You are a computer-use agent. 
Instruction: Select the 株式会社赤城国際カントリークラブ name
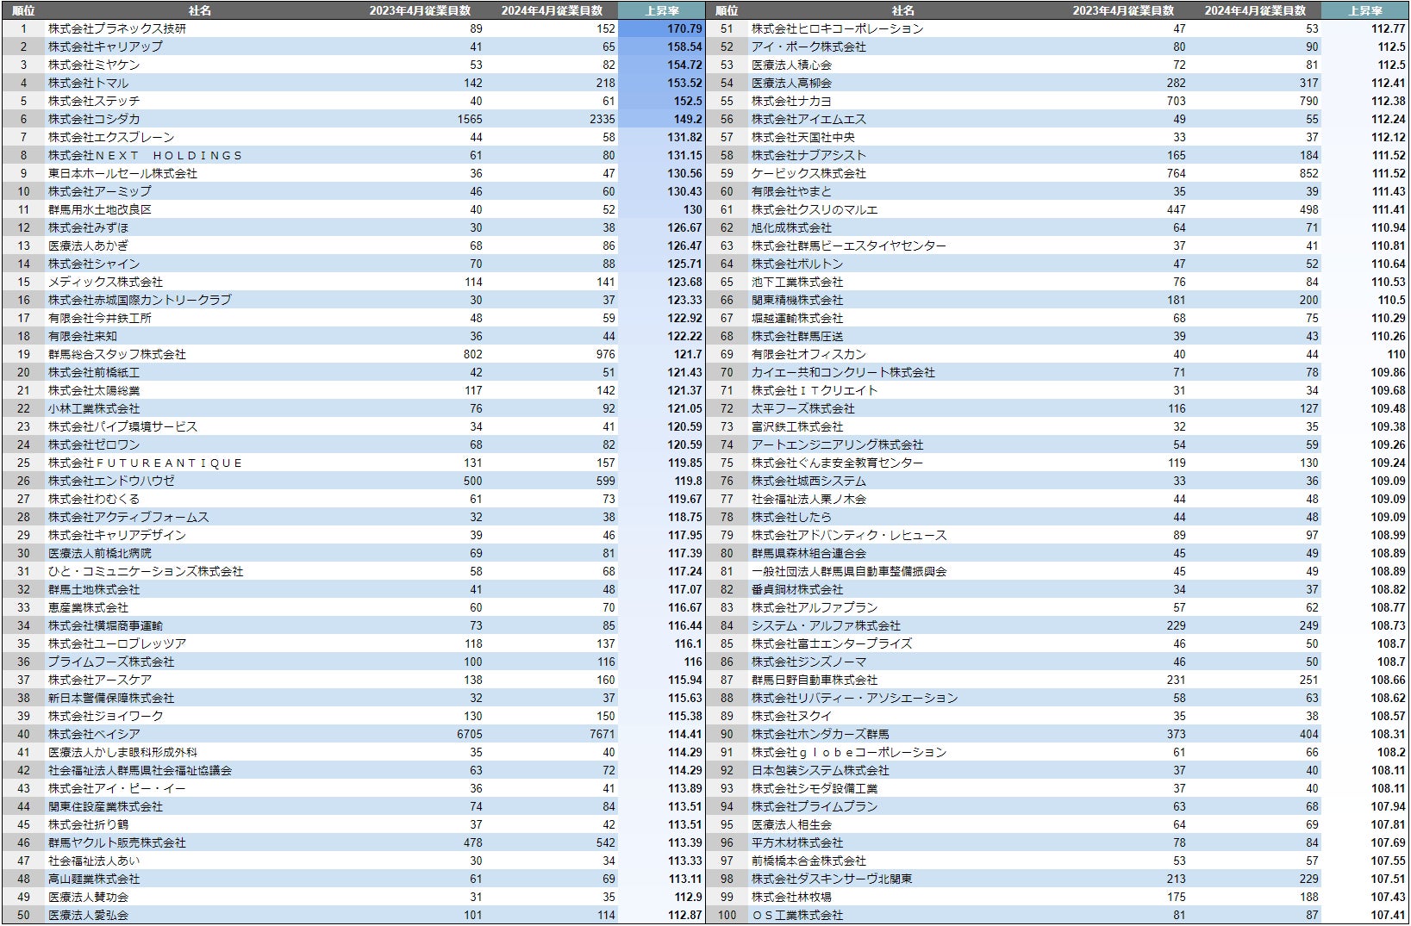(140, 300)
